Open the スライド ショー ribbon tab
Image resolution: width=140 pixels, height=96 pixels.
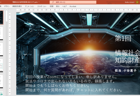[42, 6]
